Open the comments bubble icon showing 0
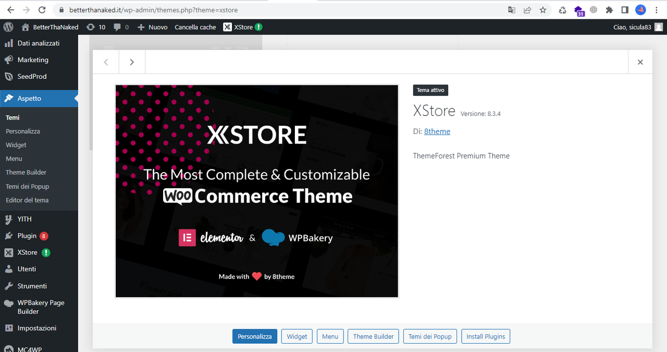667x352 pixels. (x=121, y=27)
